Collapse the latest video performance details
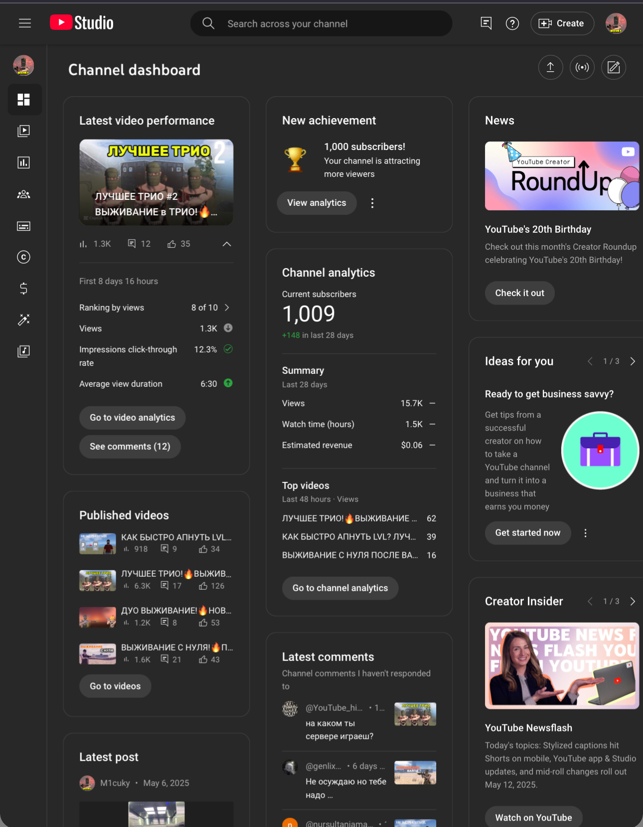The image size is (643, 827). tap(227, 244)
